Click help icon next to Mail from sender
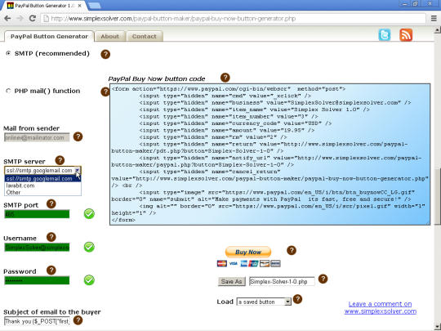441x331 pixels. tap(78, 136)
